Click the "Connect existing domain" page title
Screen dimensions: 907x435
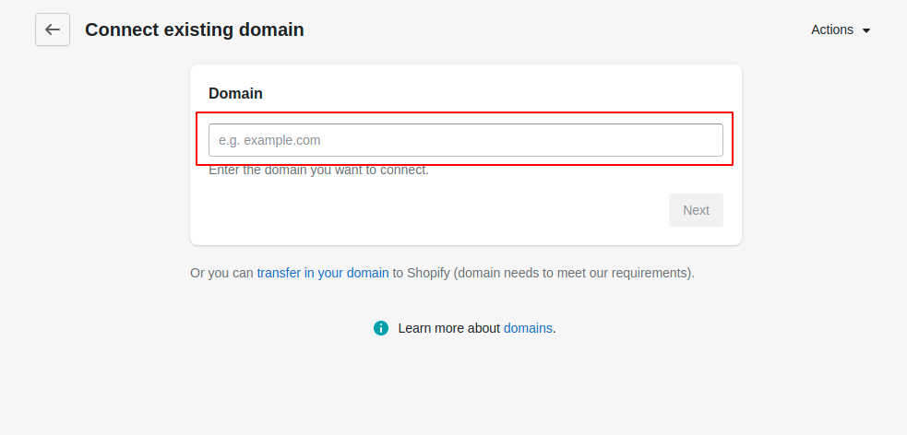point(195,29)
